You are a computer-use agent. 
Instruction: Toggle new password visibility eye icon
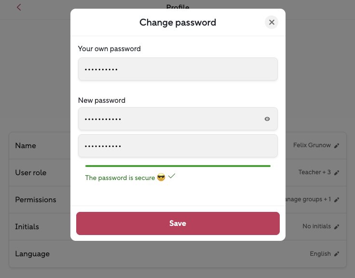267,119
